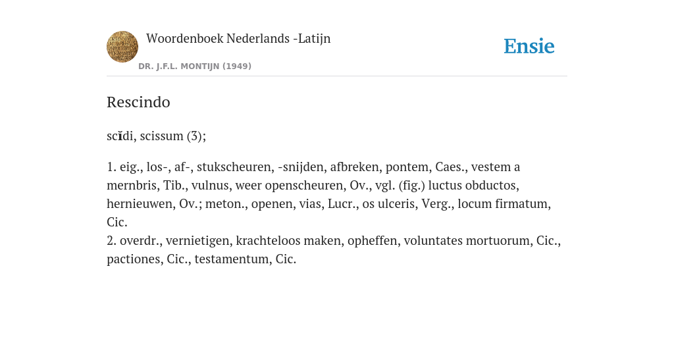The image size is (674, 337).
Task: Click the phrase 'voluntates mortuorum'
Action: tap(467, 241)
